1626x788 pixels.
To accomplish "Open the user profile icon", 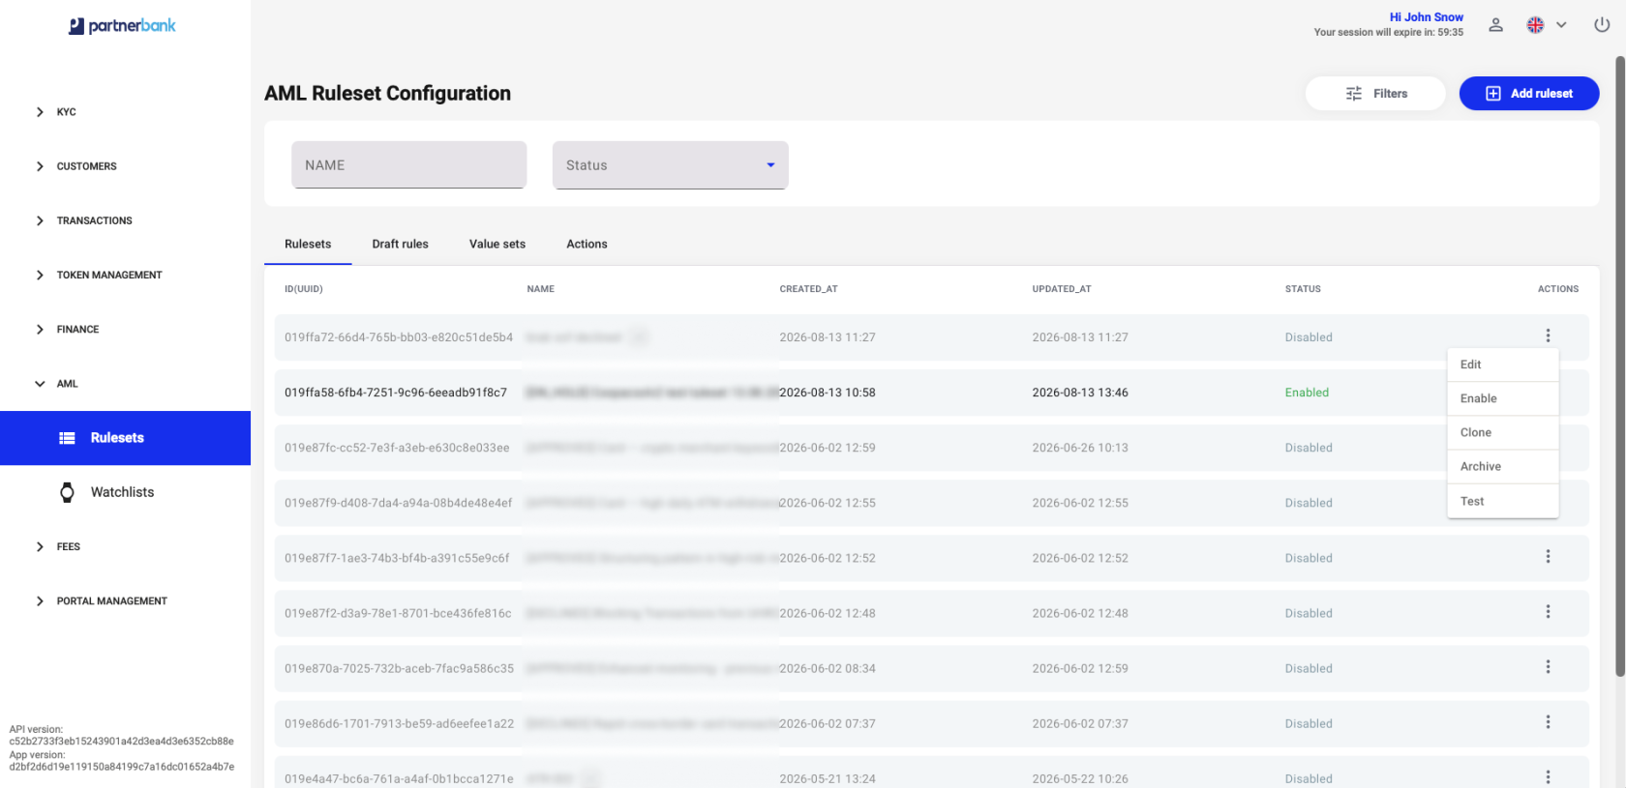I will (1495, 25).
